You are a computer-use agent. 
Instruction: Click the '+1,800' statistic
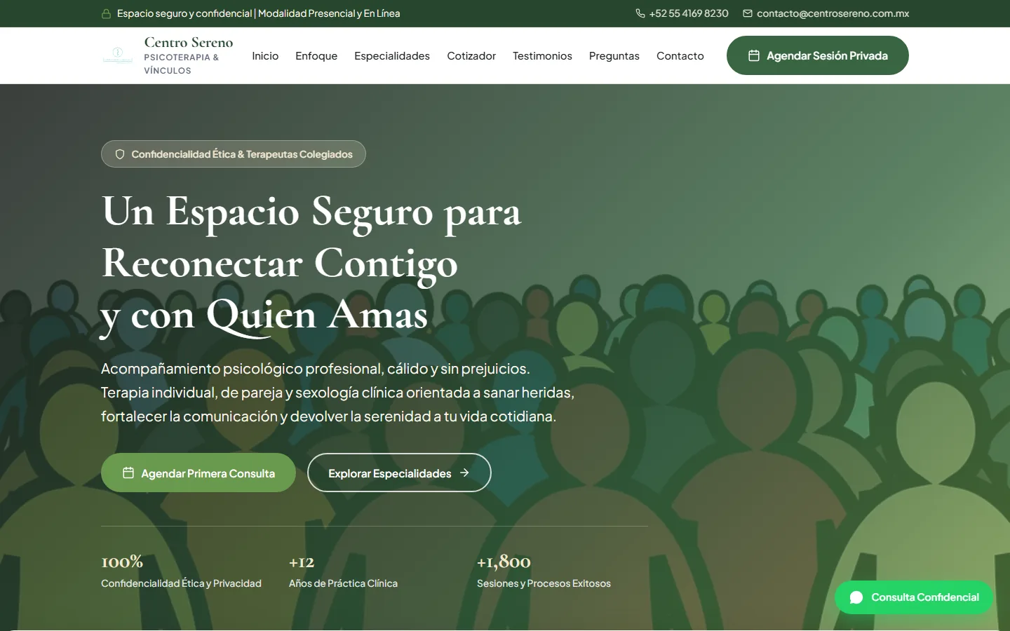pos(504,562)
